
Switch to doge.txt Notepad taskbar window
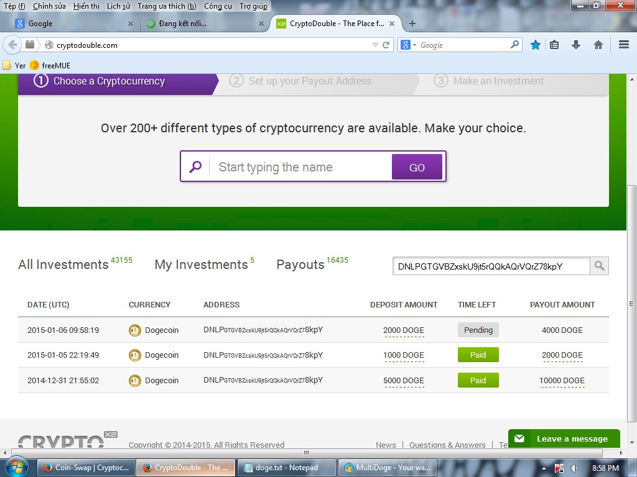[x=287, y=468]
